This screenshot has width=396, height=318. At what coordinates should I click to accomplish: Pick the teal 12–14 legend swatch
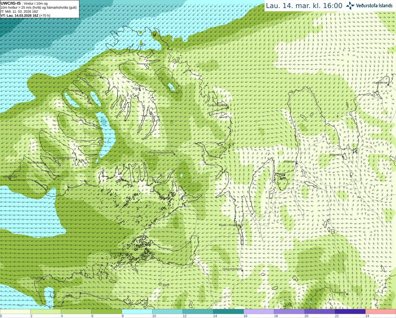[x=198, y=312]
